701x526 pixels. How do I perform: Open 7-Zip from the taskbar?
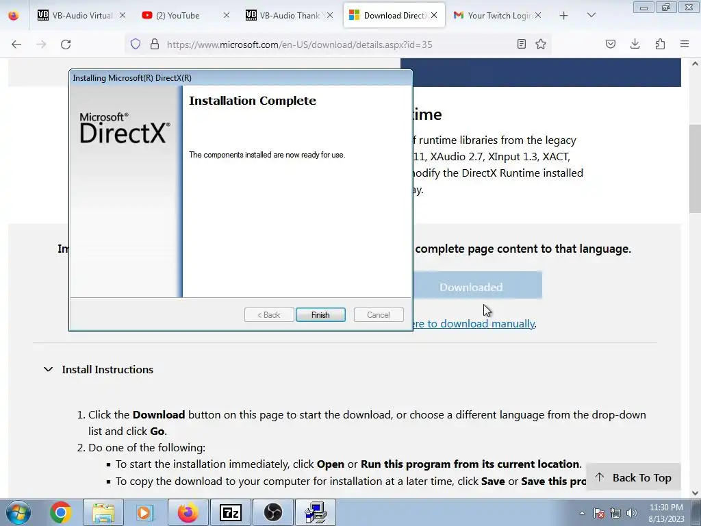(x=231, y=512)
